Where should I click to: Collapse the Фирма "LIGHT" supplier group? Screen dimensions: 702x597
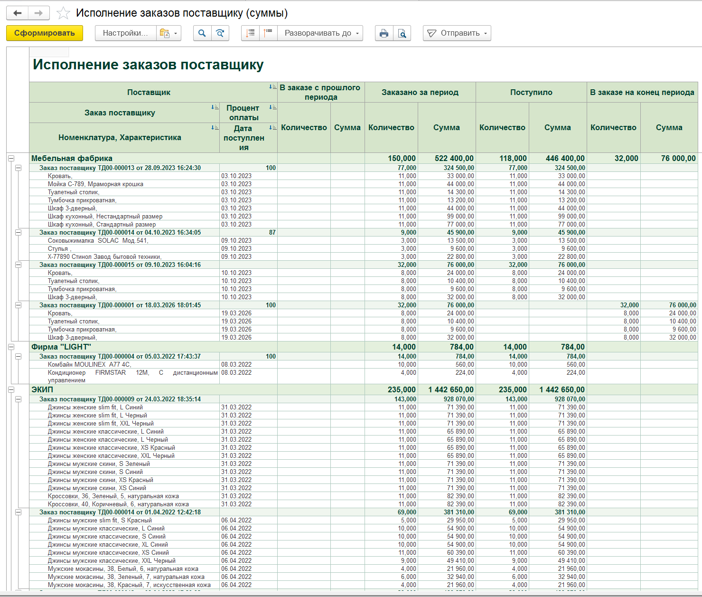pos(11,347)
